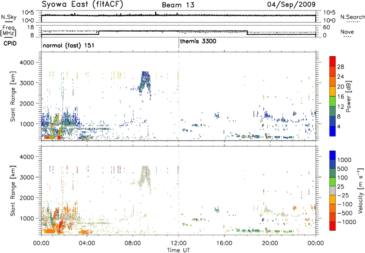Click the 'normal (fast) 151' CPID text

click(x=68, y=45)
